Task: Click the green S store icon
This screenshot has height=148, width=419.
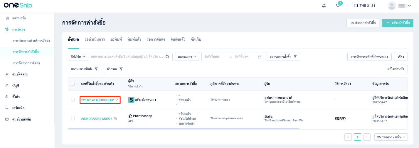Action: (131, 100)
